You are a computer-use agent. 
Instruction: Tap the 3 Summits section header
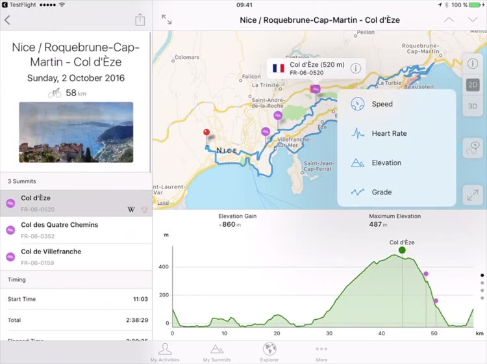tap(76, 181)
